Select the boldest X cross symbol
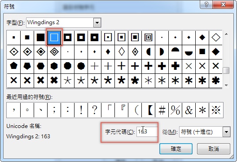The width and height of the screenshot is (237, 162). [54, 80]
